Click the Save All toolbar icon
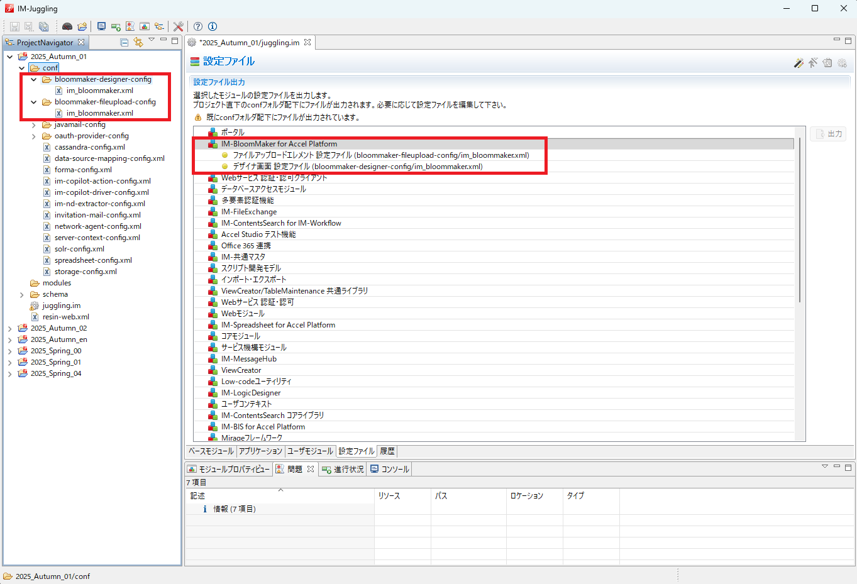The height and width of the screenshot is (584, 857). coord(43,26)
